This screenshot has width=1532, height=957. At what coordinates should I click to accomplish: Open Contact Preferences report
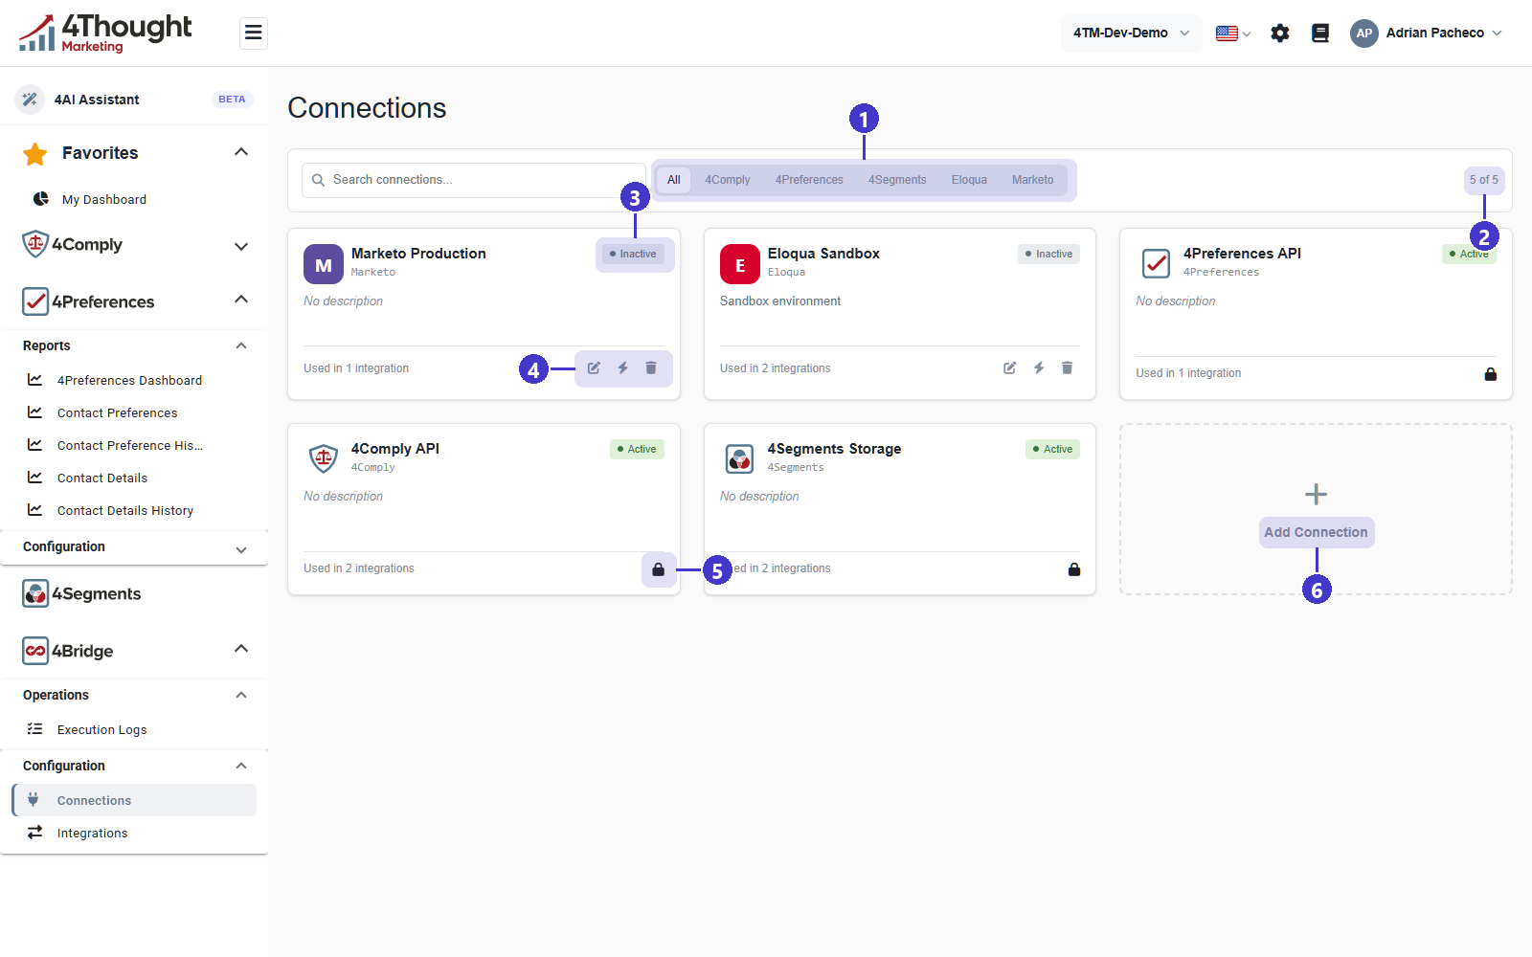coord(117,413)
